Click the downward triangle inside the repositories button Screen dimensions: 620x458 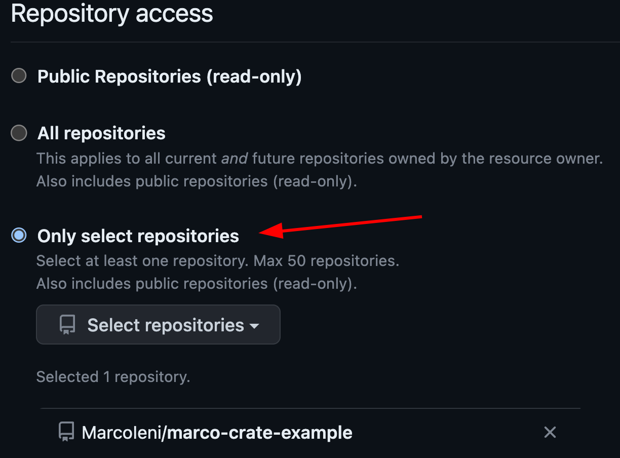pyautogui.click(x=255, y=326)
